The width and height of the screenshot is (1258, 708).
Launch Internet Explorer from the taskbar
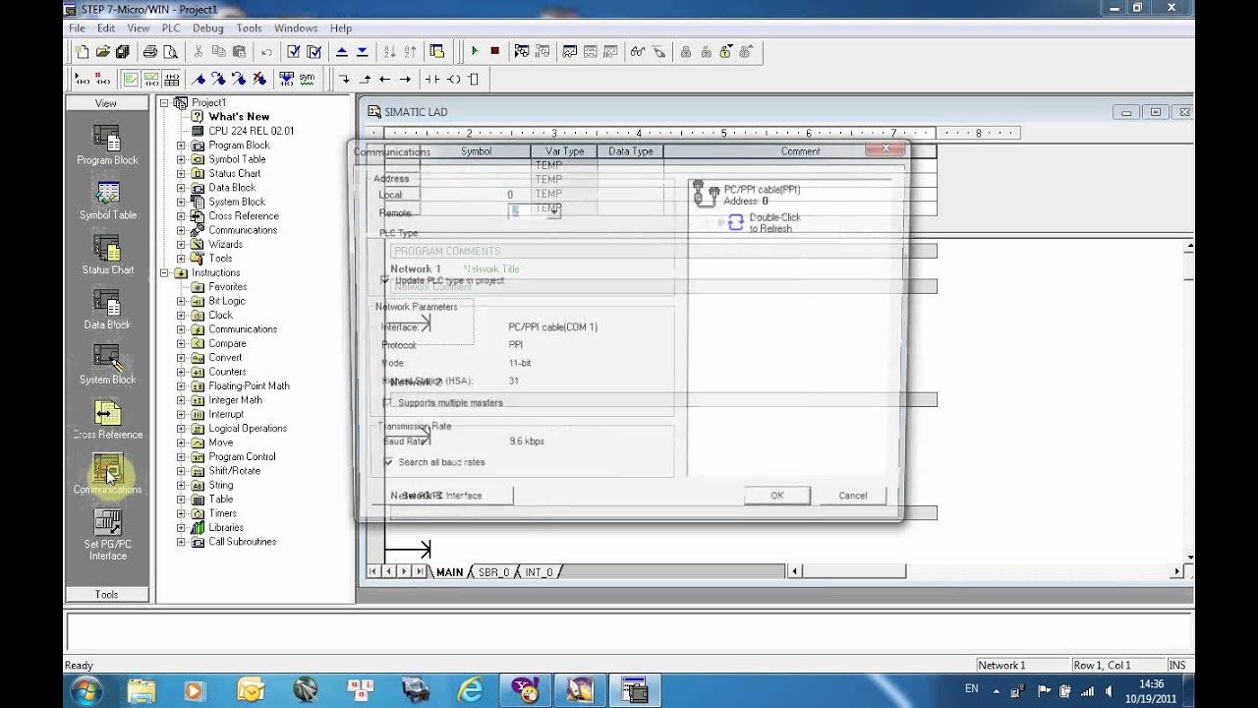point(471,689)
